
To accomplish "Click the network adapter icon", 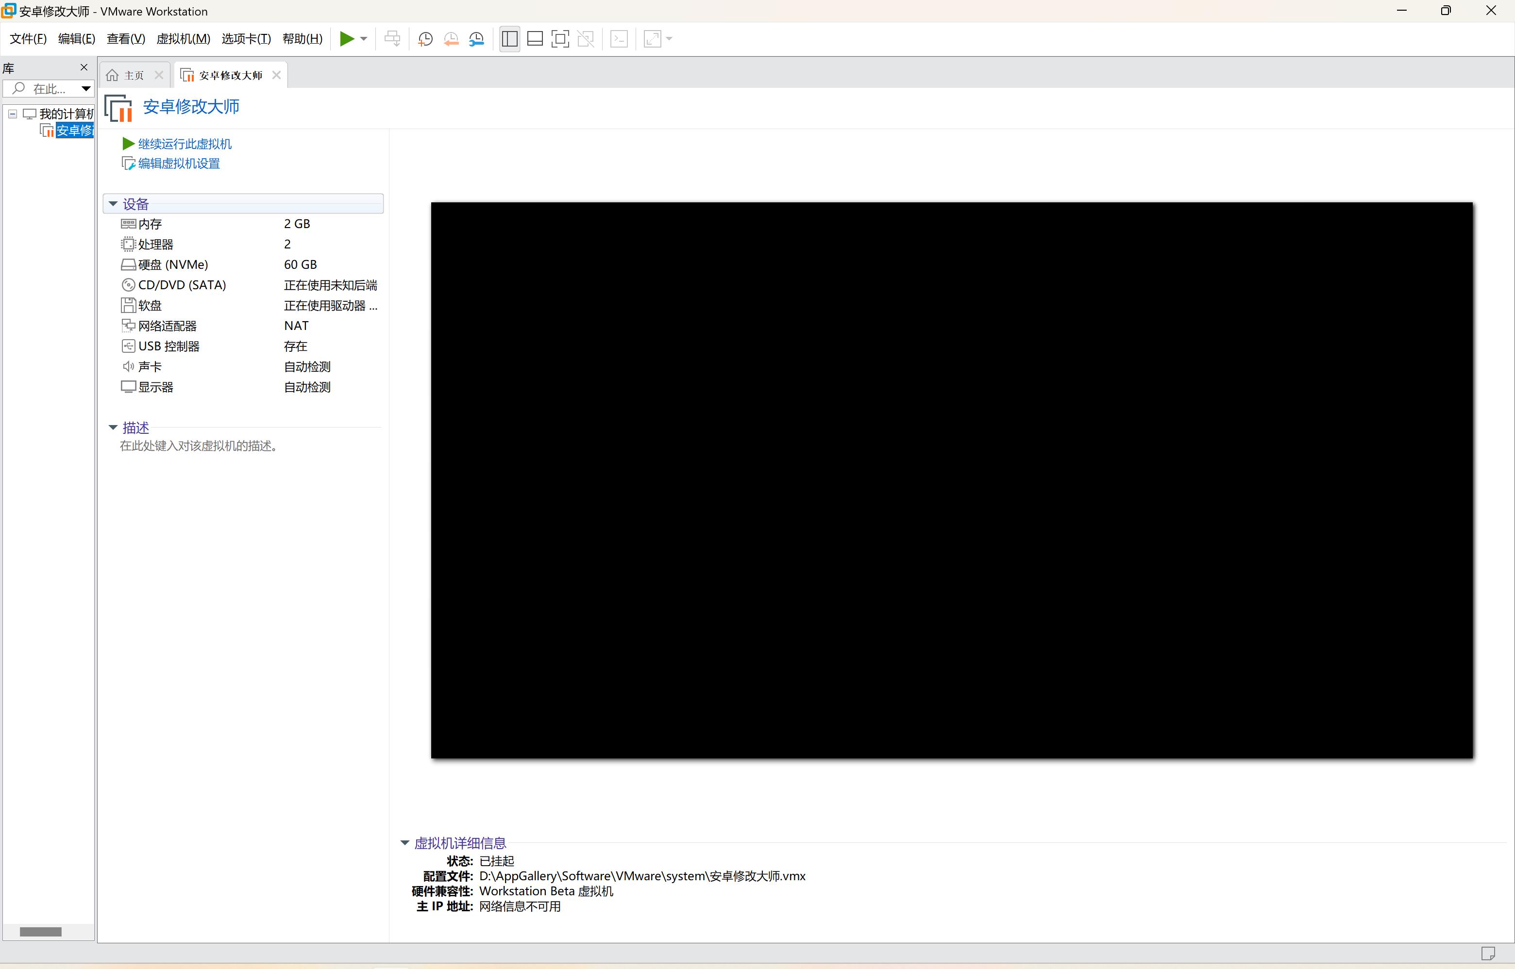I will click(129, 325).
